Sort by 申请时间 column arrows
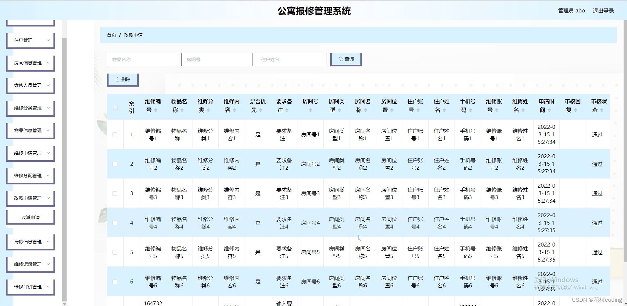627x306 pixels. 549,110
